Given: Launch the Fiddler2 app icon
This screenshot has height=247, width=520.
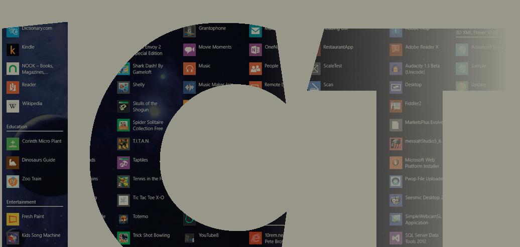Looking at the screenshot, I should [396, 106].
